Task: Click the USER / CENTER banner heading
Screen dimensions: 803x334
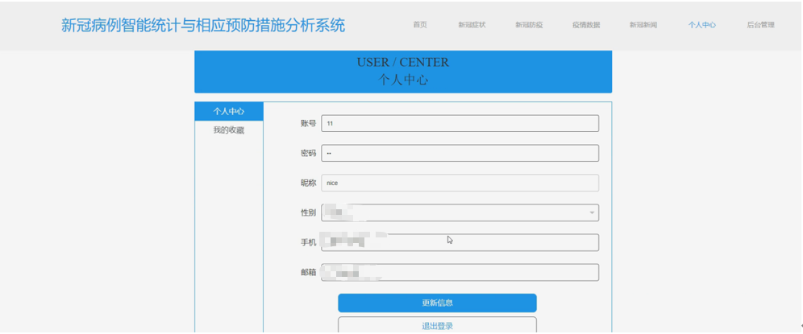Action: 402,63
